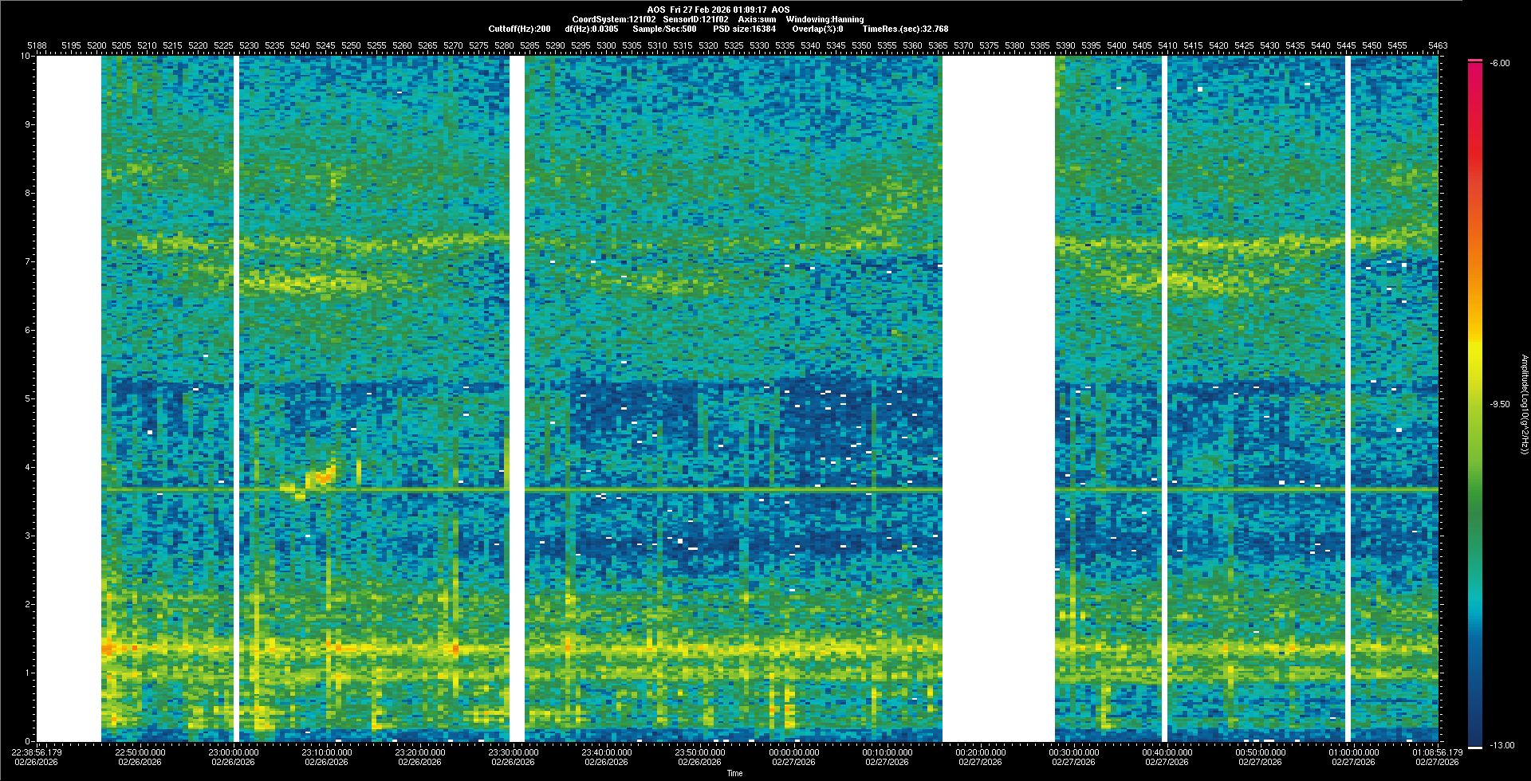Click the 23:00:00.000 time axis tick label

pos(234,752)
